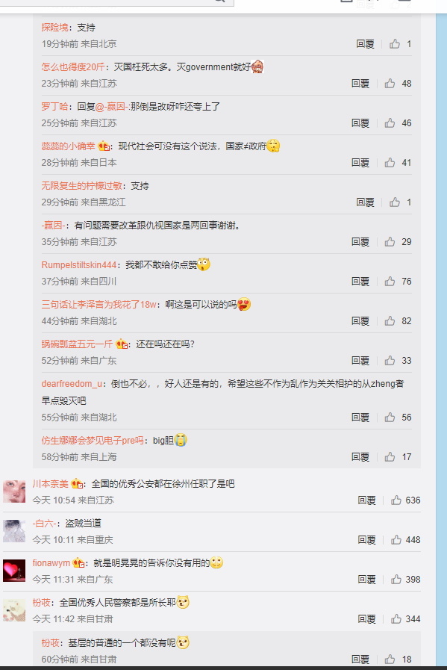This screenshot has height=670, width=447.
Task: Click thumbs-up on -白六- comment
Action: pyautogui.click(x=396, y=540)
